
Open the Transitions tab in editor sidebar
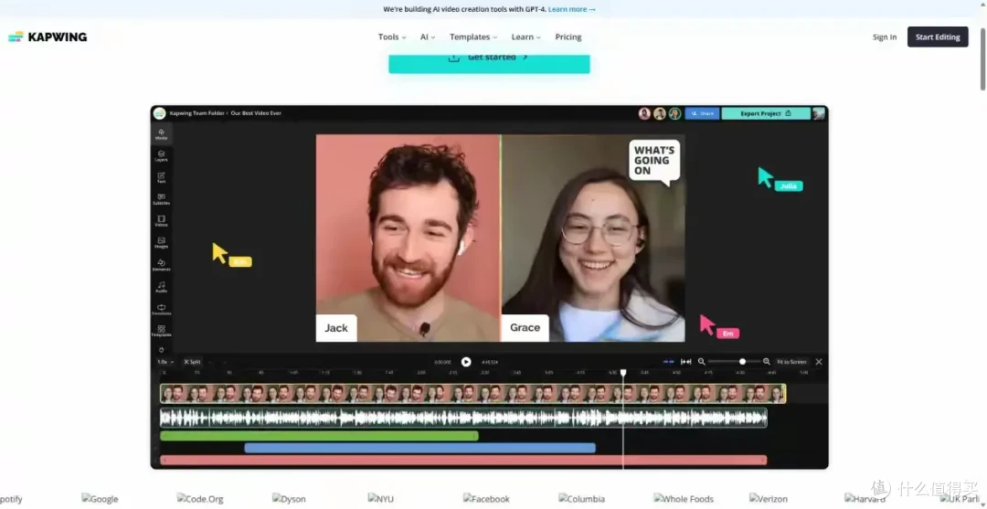point(161,309)
